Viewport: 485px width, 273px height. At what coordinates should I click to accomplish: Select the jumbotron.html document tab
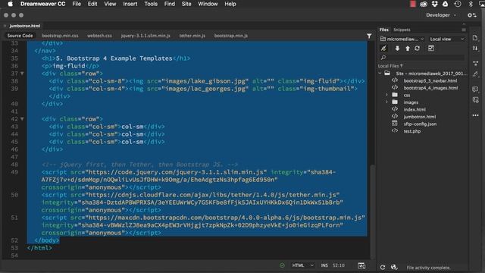click(25, 26)
